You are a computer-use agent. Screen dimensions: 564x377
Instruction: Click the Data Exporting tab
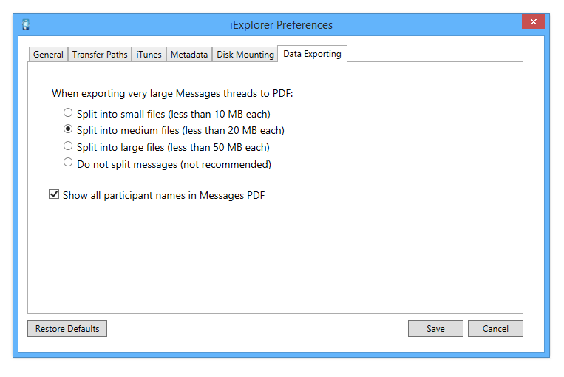(x=312, y=54)
